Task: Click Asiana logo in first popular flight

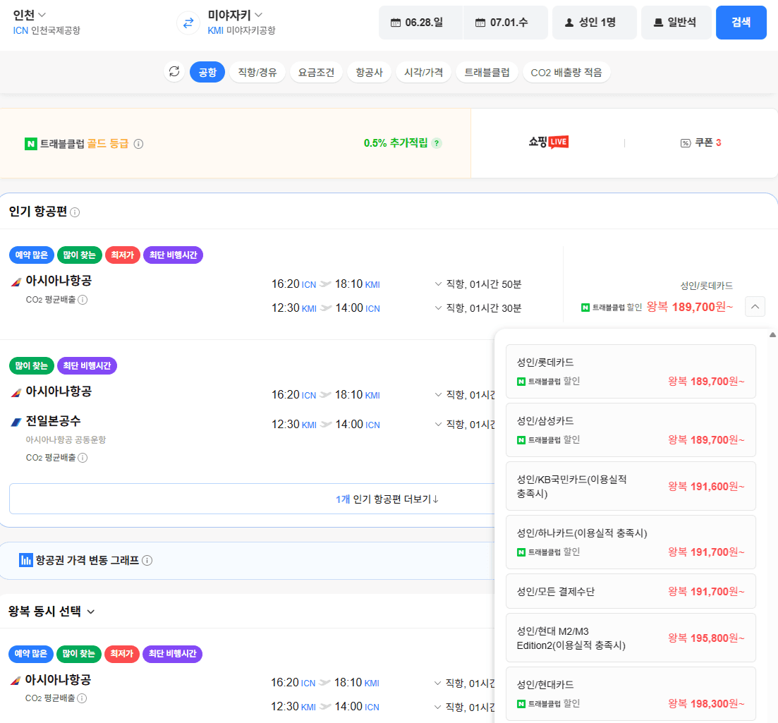Action: (16, 282)
